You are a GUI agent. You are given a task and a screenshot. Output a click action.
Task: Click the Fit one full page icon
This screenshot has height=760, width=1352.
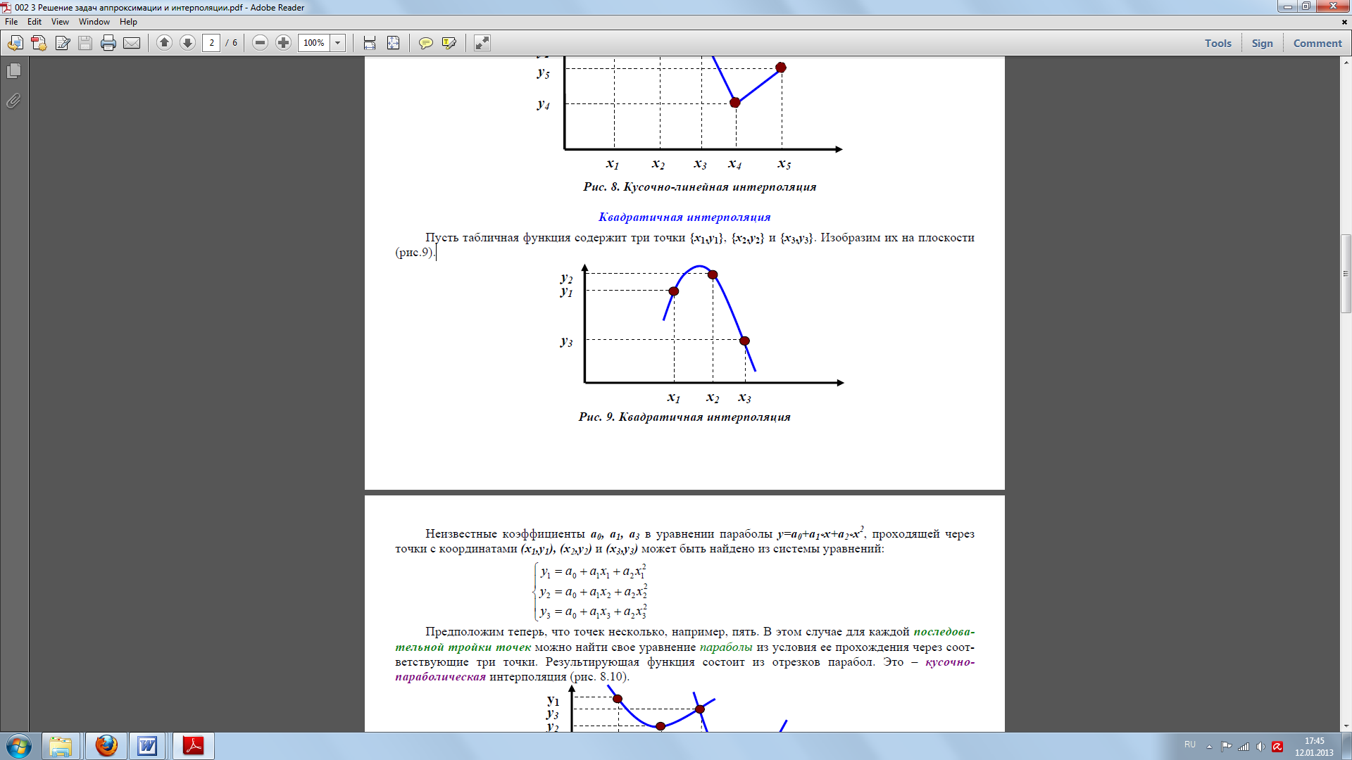(x=393, y=43)
